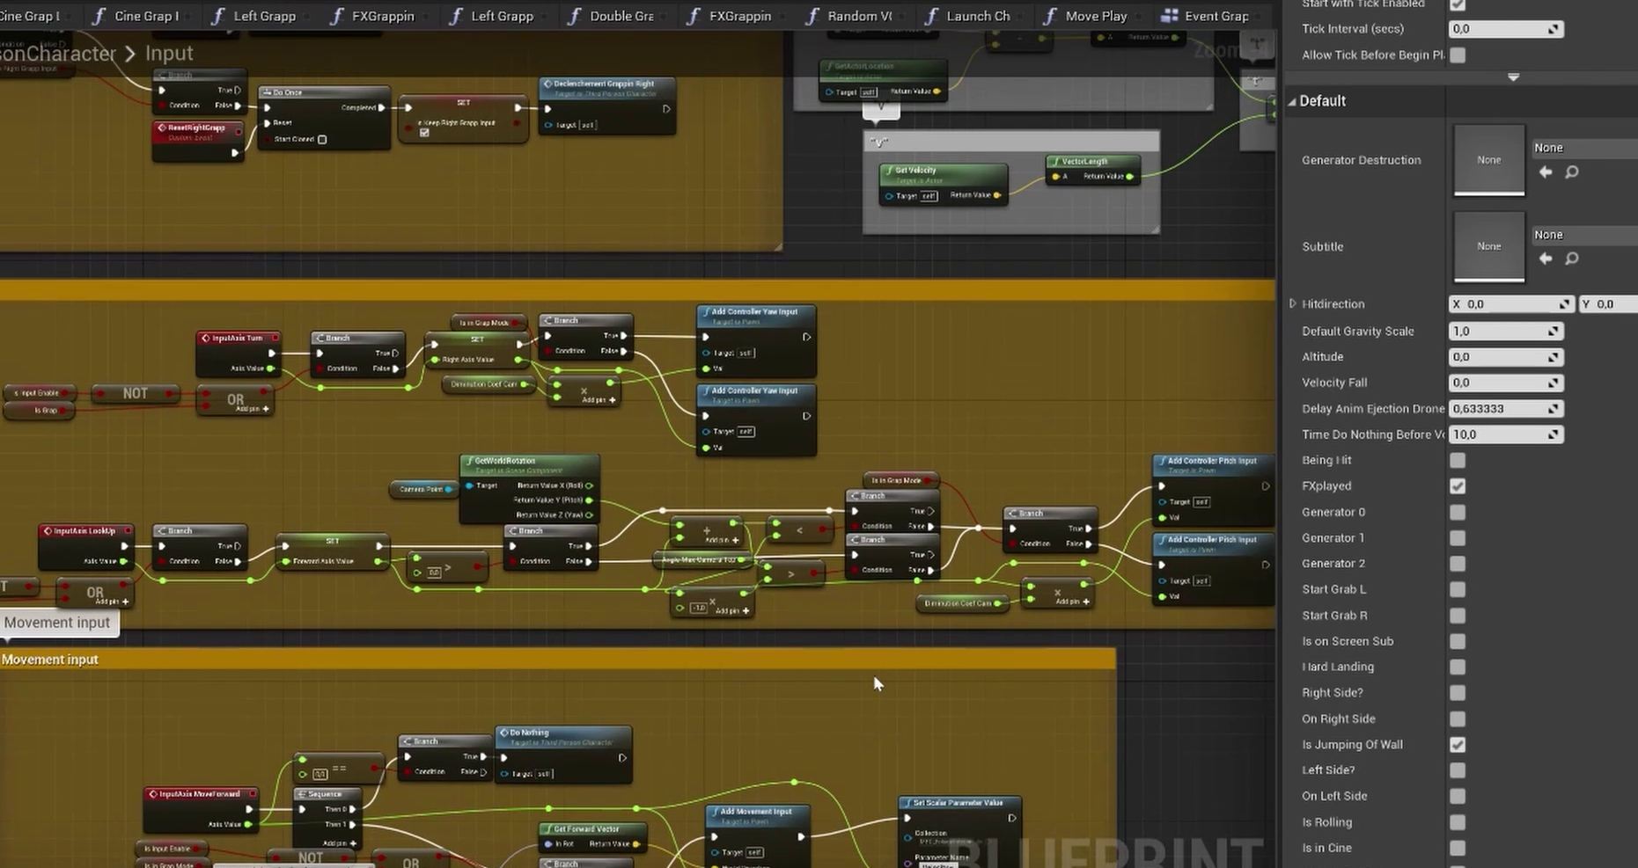This screenshot has height=868, width=1638.
Task: Click the Event Grap tab's graph icon
Action: click(1169, 16)
